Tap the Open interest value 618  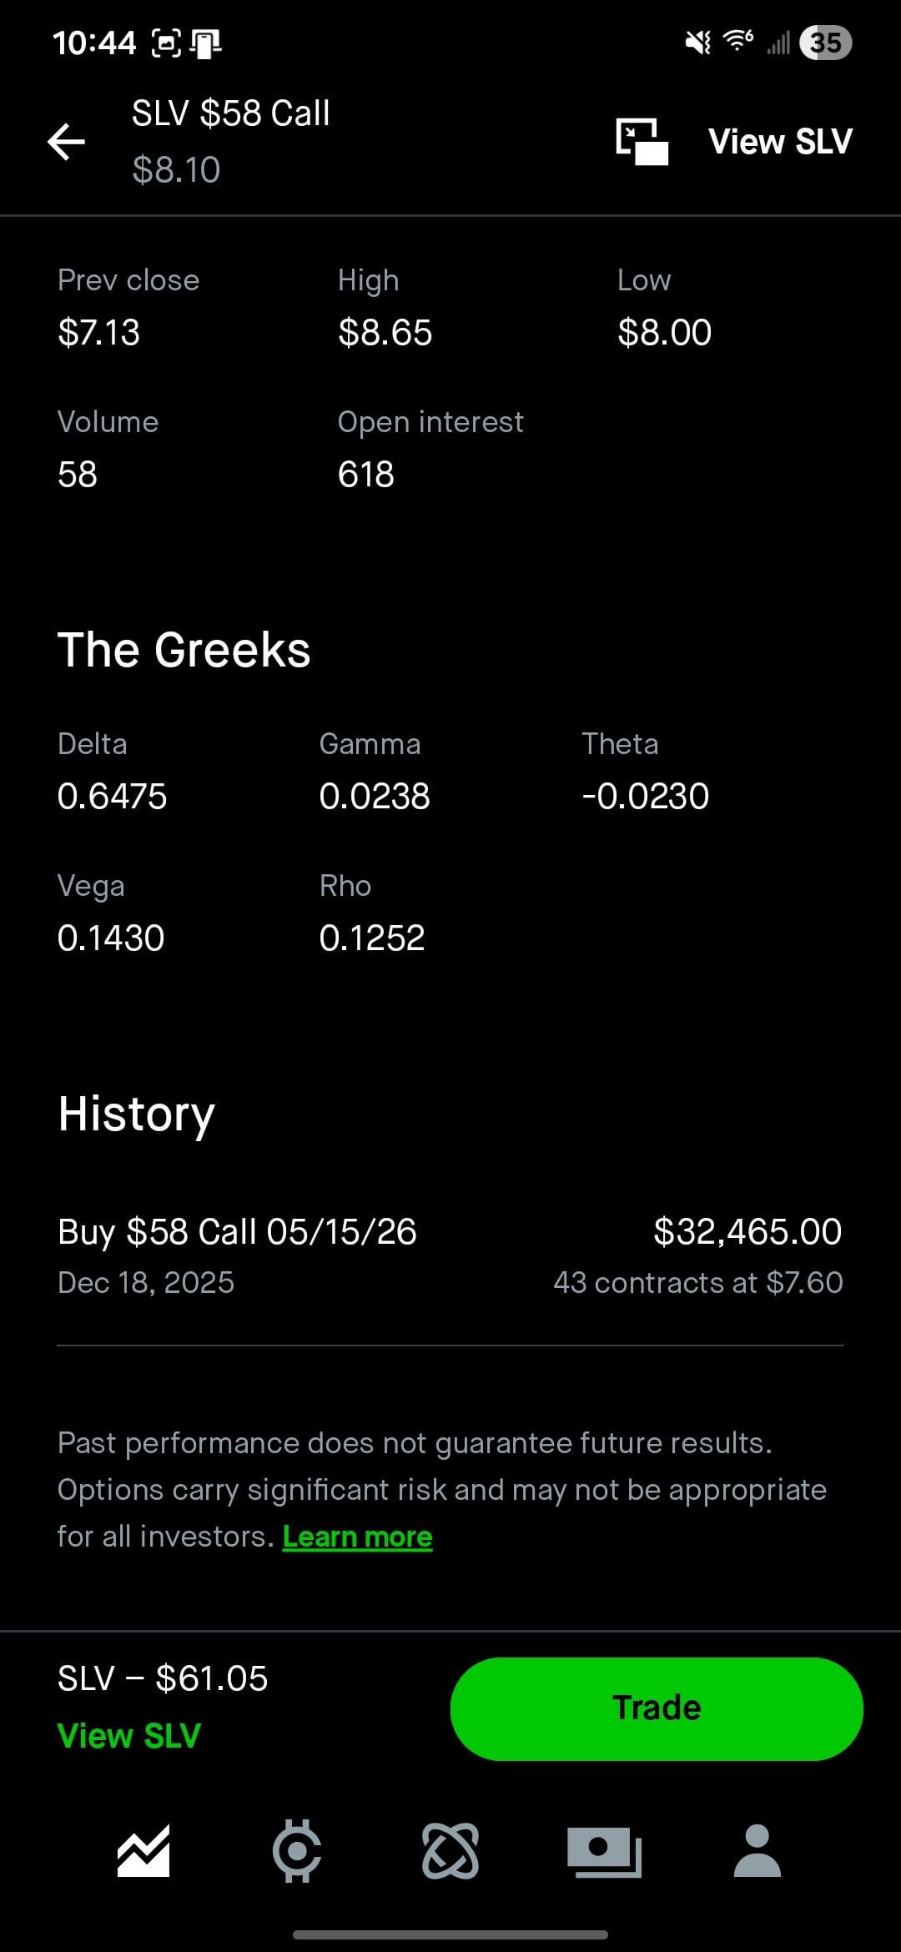point(365,475)
